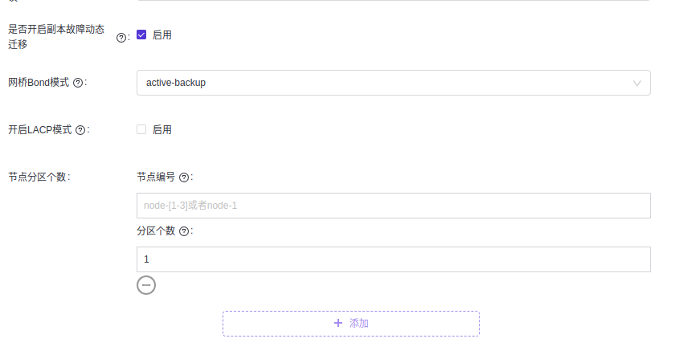Click the 开启LACP模式 label text
695x359 pixels.
tap(40, 130)
